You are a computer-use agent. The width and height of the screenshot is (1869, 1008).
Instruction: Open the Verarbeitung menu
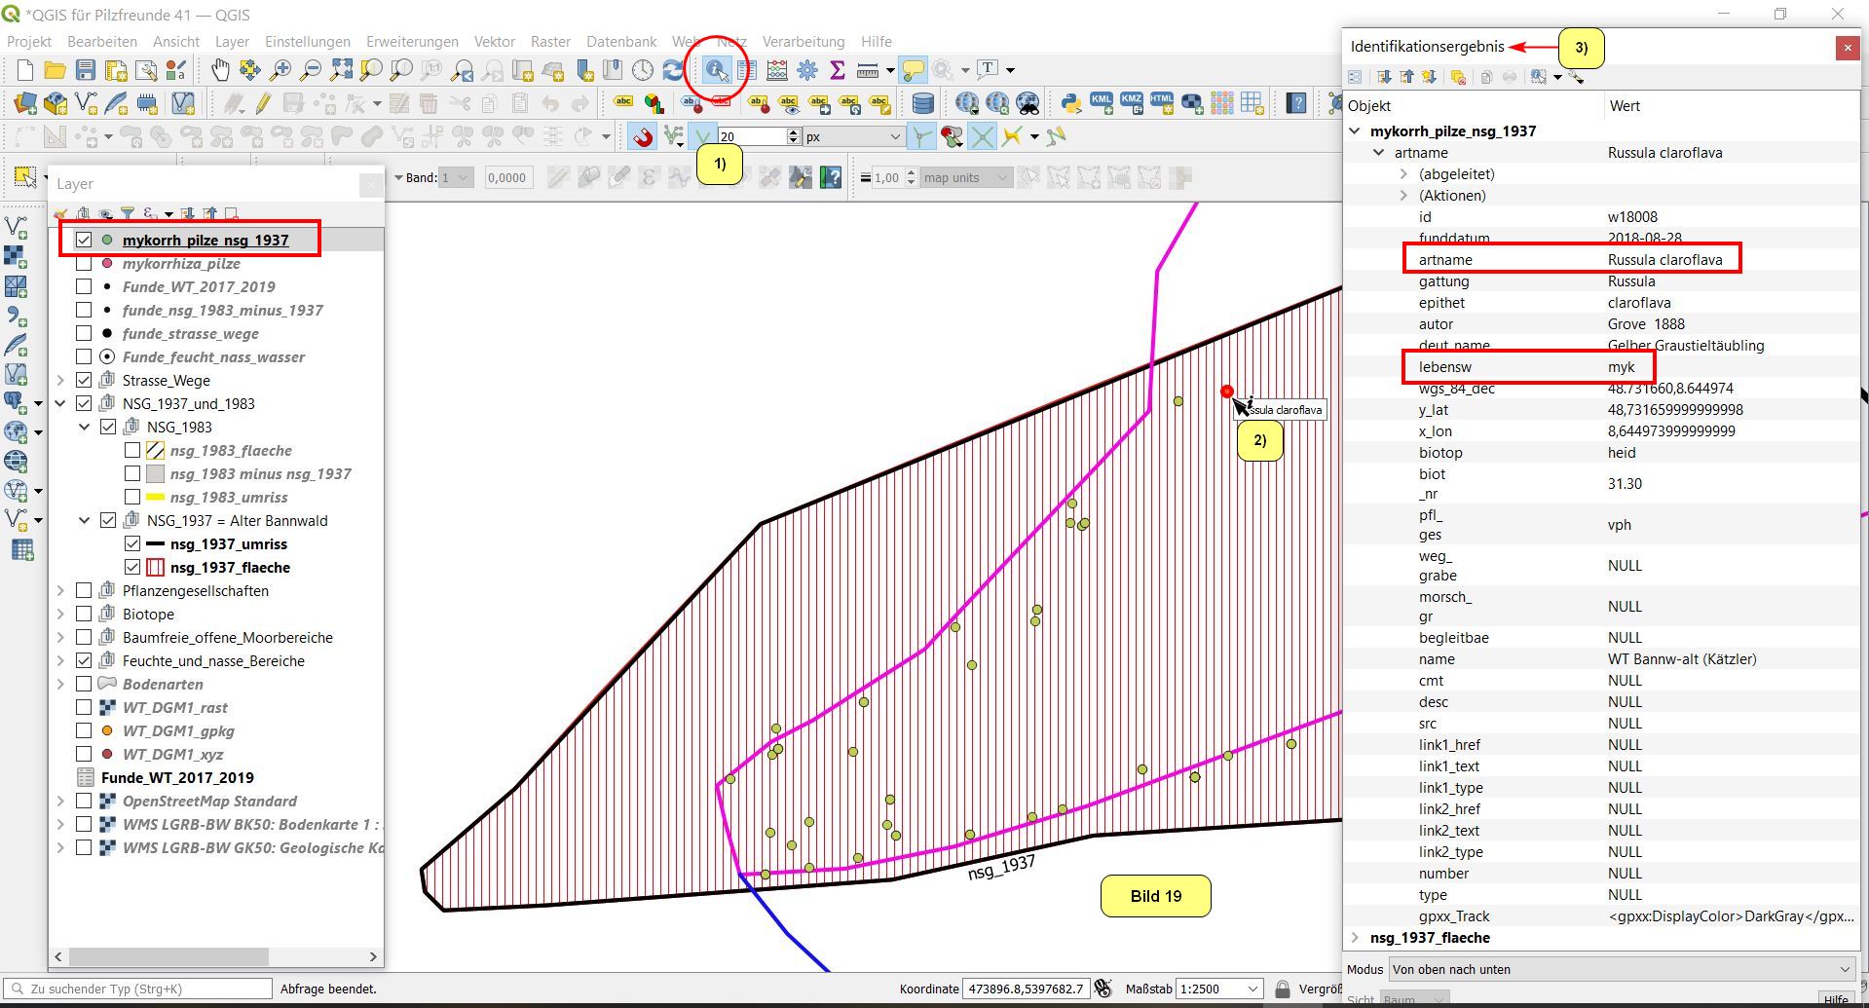click(x=803, y=42)
